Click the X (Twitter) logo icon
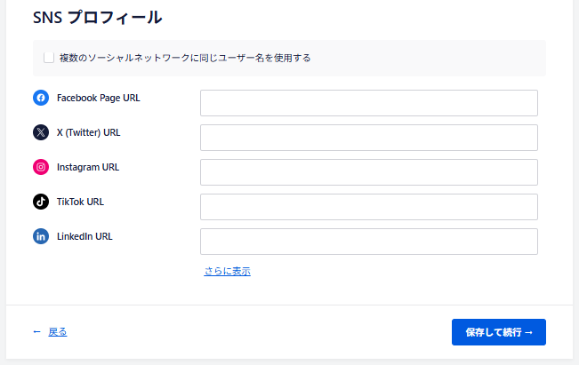The width and height of the screenshot is (579, 365). (41, 132)
